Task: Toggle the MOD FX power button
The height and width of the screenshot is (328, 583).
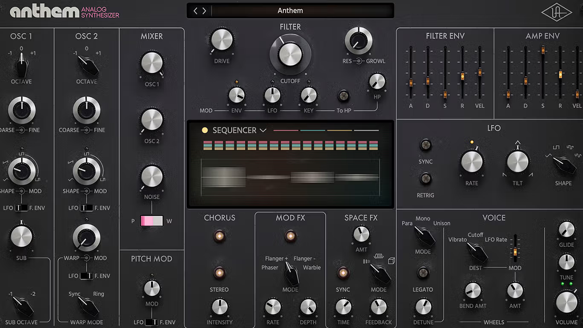Action: (291, 236)
